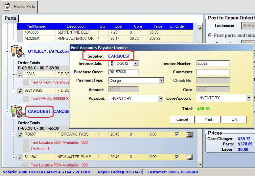Click the edit pencil next to 96219RGS
255x176 pixels.
pos(20,90)
